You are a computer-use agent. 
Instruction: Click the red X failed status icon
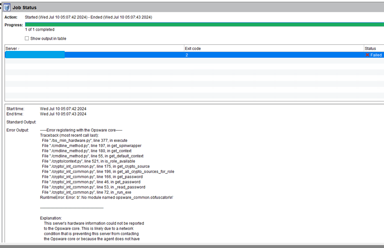click(x=367, y=55)
